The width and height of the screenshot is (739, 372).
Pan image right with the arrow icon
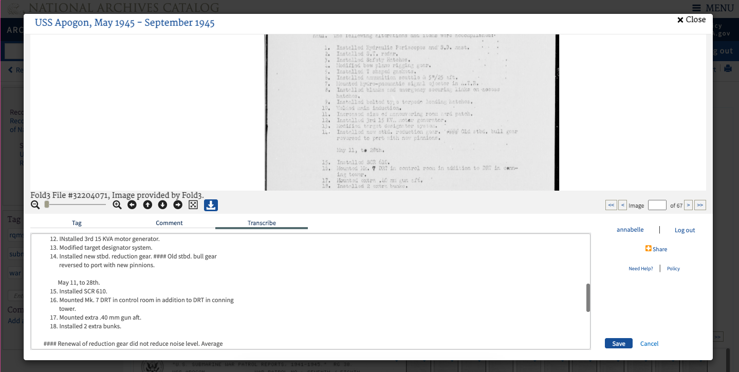click(178, 205)
